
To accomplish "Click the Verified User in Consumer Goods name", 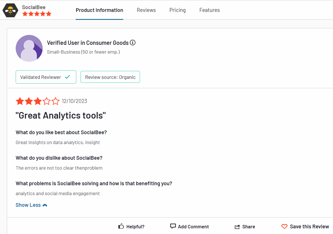I will tap(88, 43).
